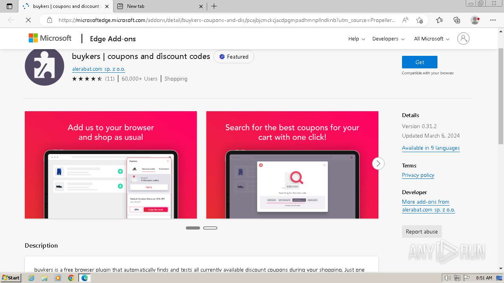The height and width of the screenshot is (283, 504).
Task: Open Read aloud icon in address bar
Action: click(x=405, y=20)
